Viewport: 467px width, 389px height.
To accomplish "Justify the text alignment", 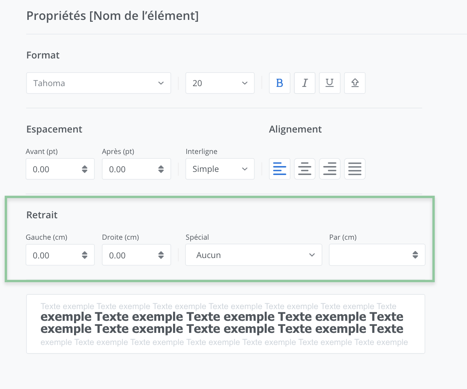I will (x=355, y=169).
